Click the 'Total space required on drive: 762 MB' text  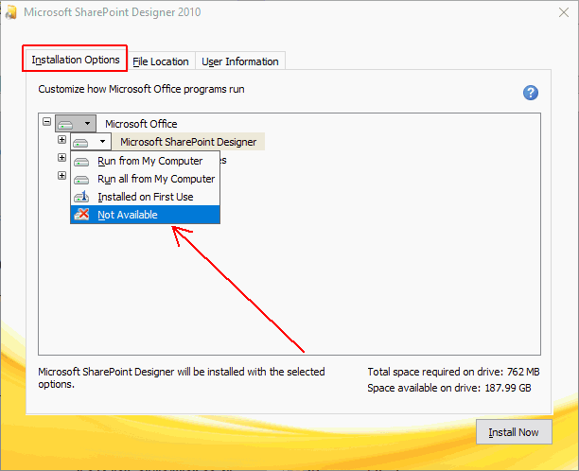pos(453,372)
